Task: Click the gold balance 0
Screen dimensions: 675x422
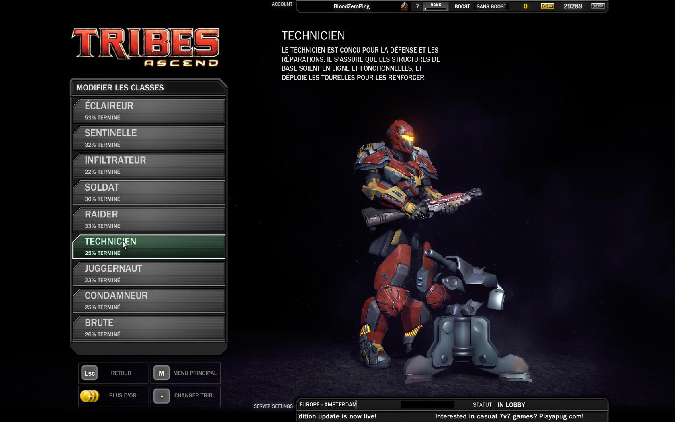Action: [525, 6]
